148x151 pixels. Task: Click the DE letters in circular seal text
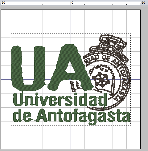point(106,58)
